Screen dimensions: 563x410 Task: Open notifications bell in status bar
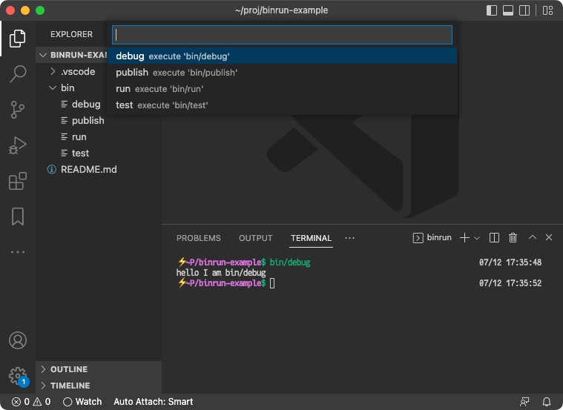pos(547,402)
